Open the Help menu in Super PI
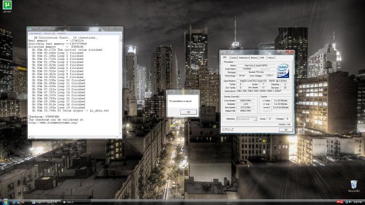Image resolution: width=365 pixels, height=205 pixels. [61, 34]
